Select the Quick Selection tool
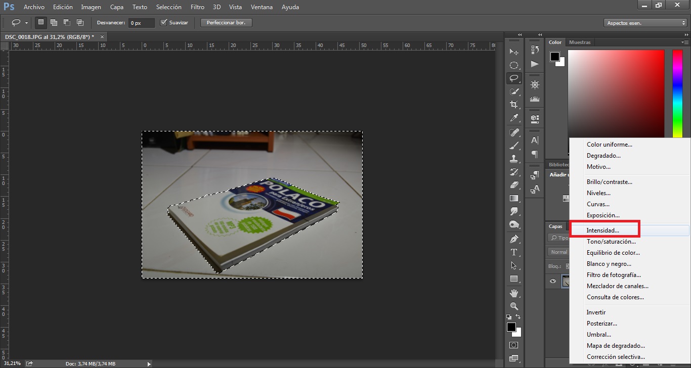This screenshot has width=691, height=368. (514, 91)
